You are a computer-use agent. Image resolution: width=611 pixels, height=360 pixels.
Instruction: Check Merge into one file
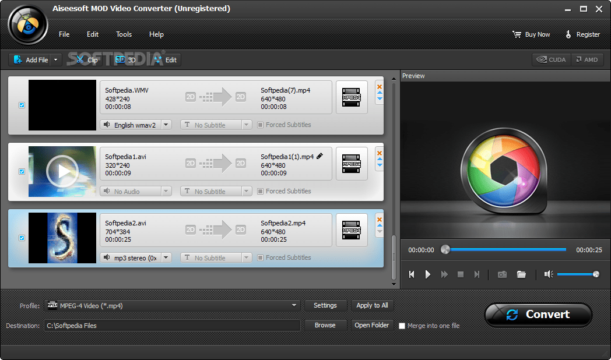[x=402, y=326]
